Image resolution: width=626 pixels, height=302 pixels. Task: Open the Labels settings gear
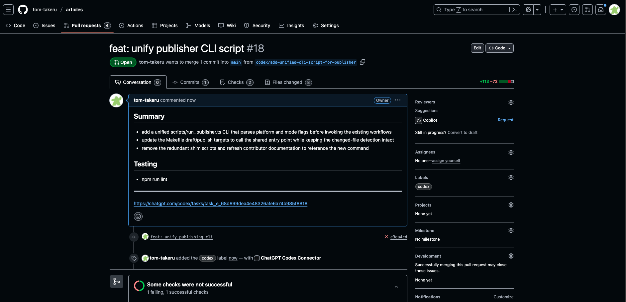(511, 177)
